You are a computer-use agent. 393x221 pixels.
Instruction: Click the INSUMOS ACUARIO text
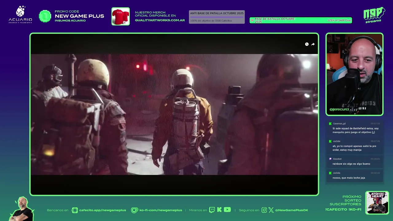[70, 21]
